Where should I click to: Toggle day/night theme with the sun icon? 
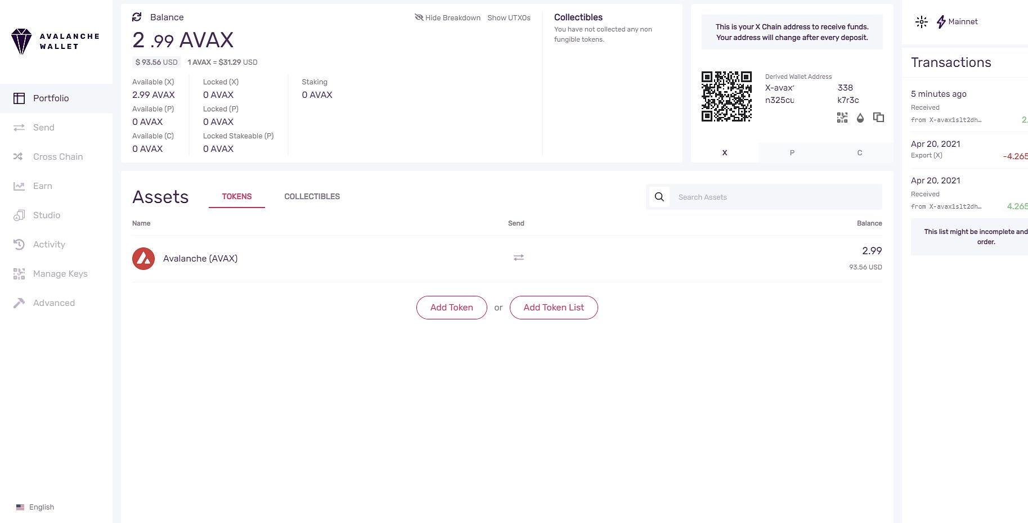(922, 22)
